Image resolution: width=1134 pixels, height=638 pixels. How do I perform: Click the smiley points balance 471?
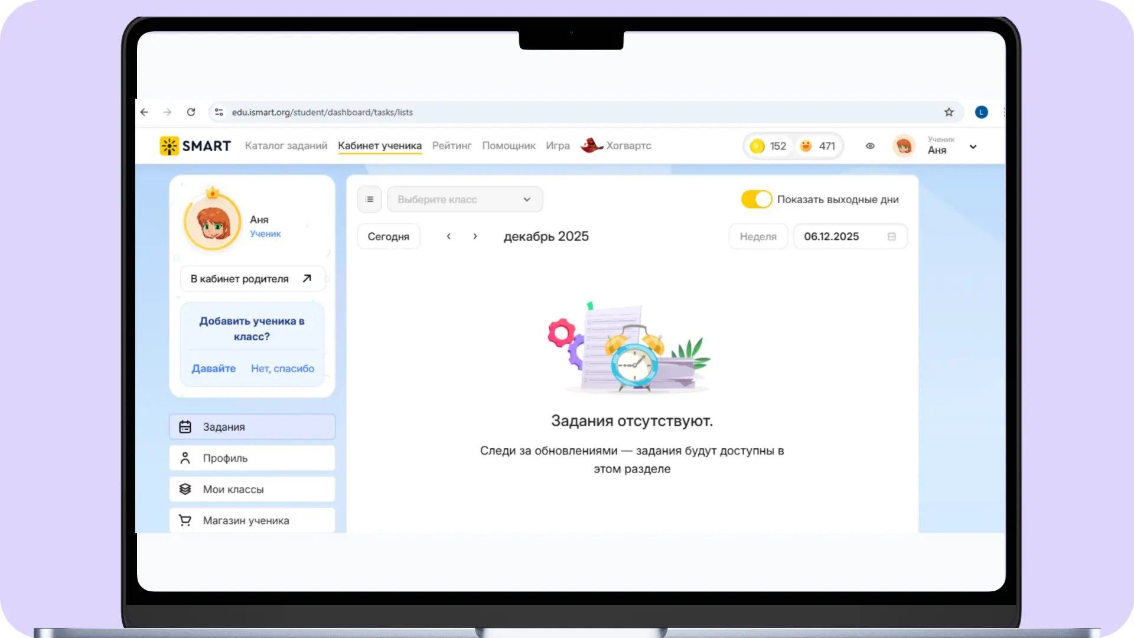pos(817,146)
